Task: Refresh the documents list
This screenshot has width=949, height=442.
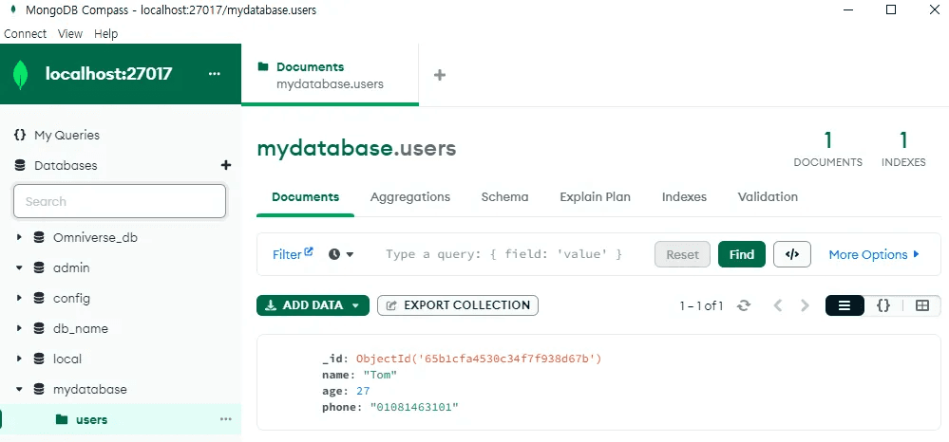Action: point(744,305)
